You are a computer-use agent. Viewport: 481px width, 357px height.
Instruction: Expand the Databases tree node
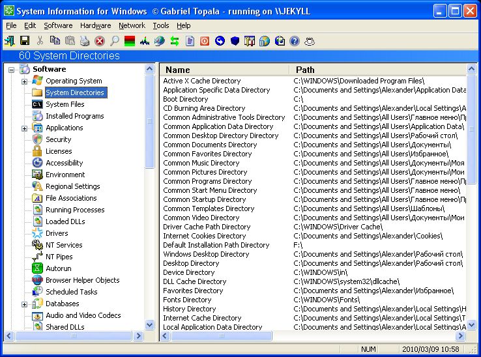coord(24,304)
